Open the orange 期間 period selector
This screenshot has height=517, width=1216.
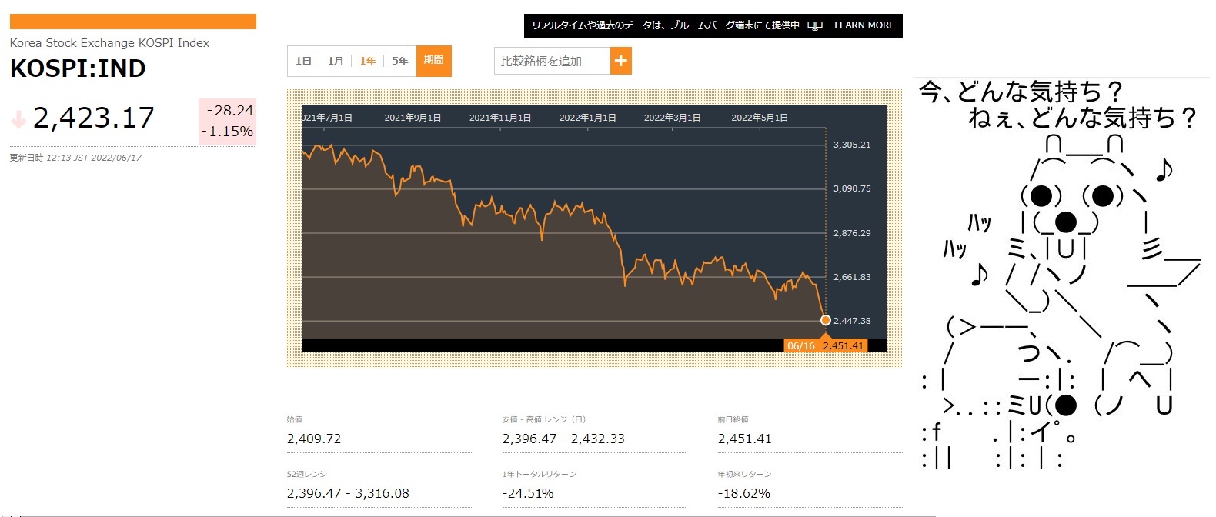pos(433,61)
